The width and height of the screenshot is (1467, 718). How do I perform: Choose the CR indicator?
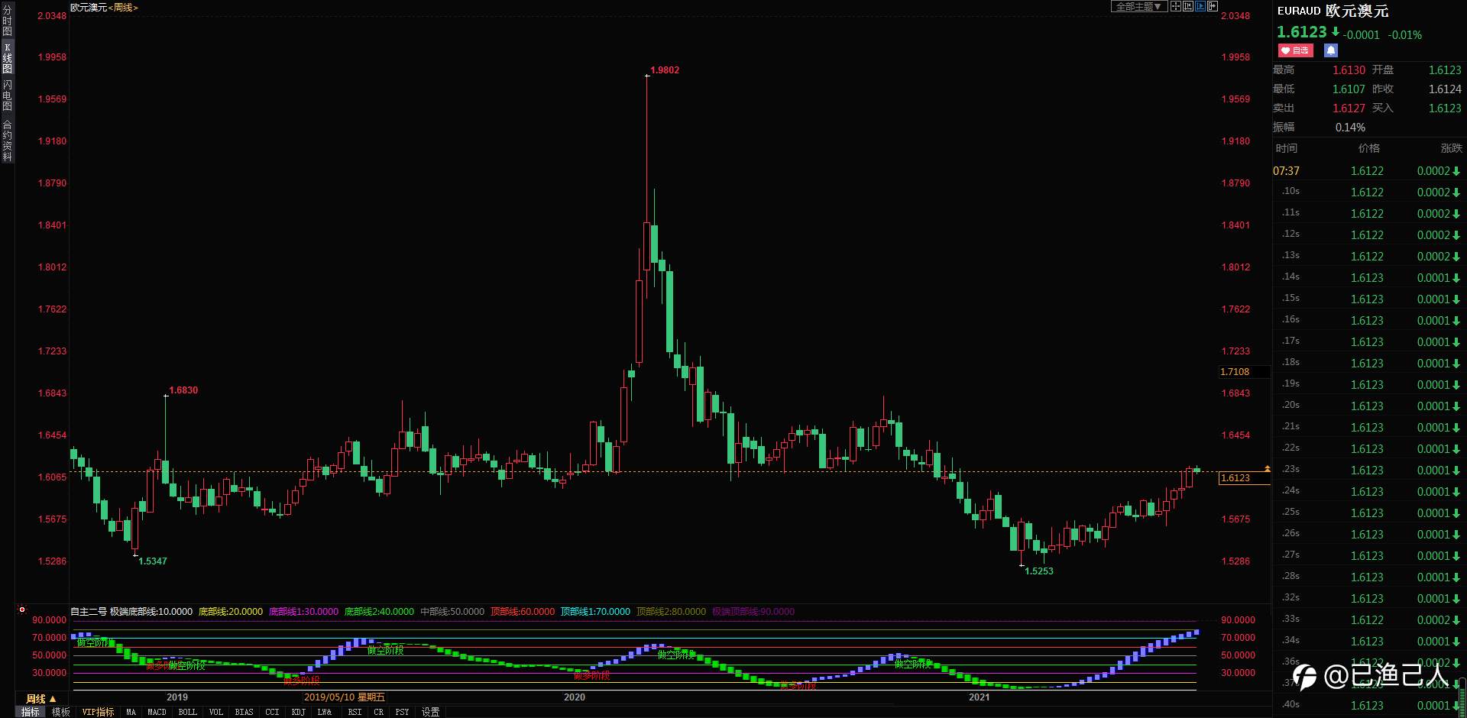(379, 712)
